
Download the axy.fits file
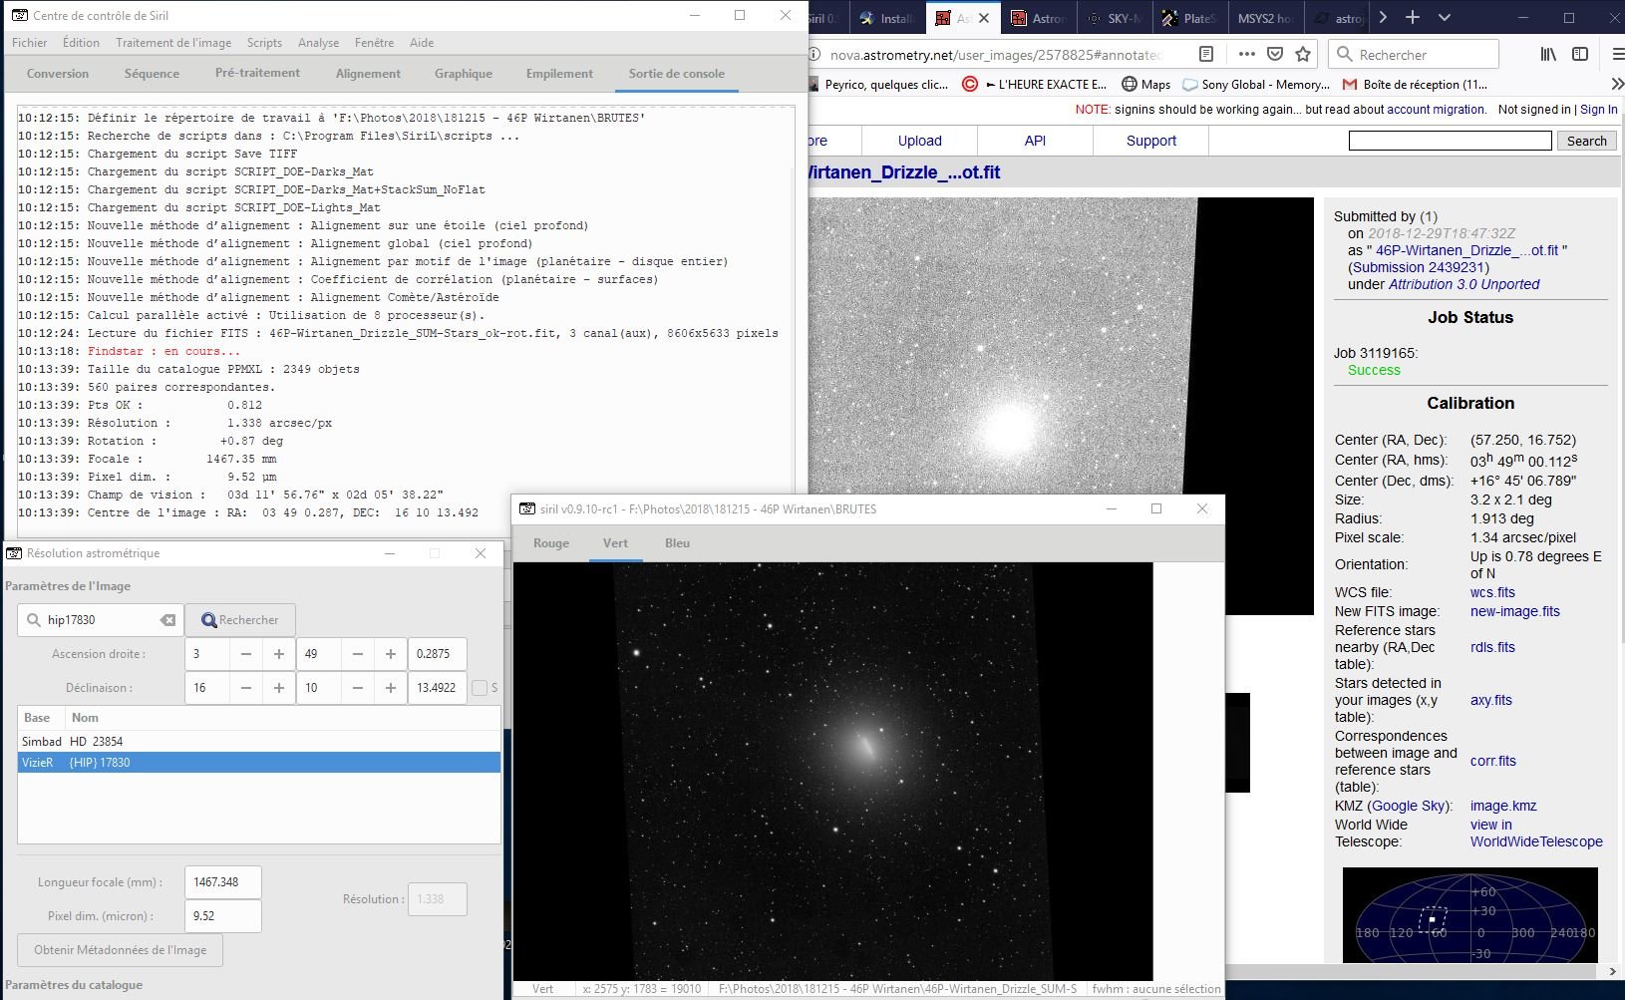coord(1491,700)
